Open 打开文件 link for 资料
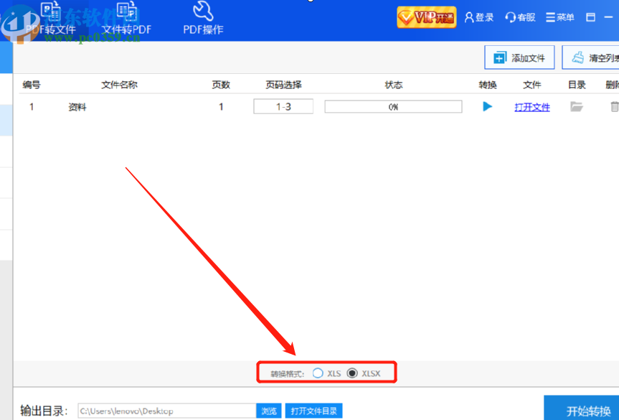The width and height of the screenshot is (619, 420). click(531, 106)
